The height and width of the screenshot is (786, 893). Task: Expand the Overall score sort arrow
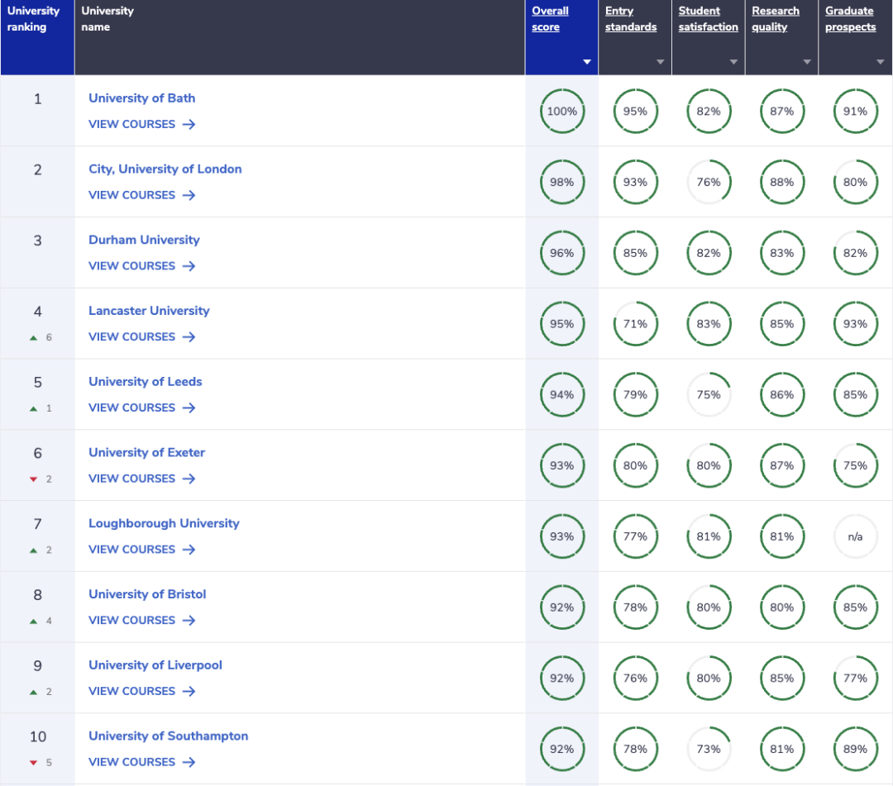pyautogui.click(x=587, y=62)
